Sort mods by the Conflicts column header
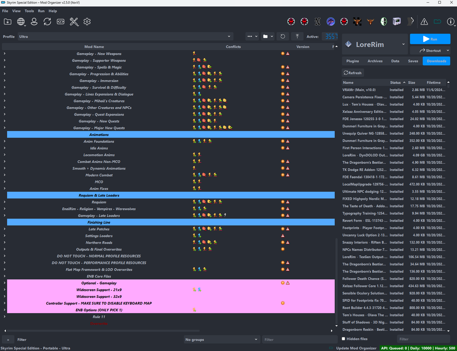This screenshot has height=351, width=457. coord(233,46)
